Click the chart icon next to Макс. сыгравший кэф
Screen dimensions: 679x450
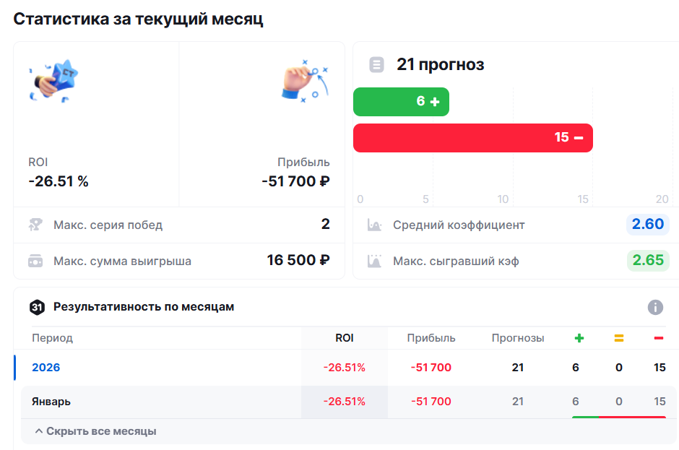[x=373, y=261]
